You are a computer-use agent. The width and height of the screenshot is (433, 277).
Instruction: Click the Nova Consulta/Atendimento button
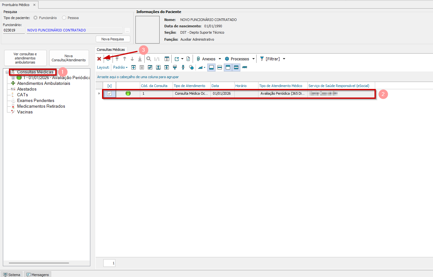[x=69, y=58]
